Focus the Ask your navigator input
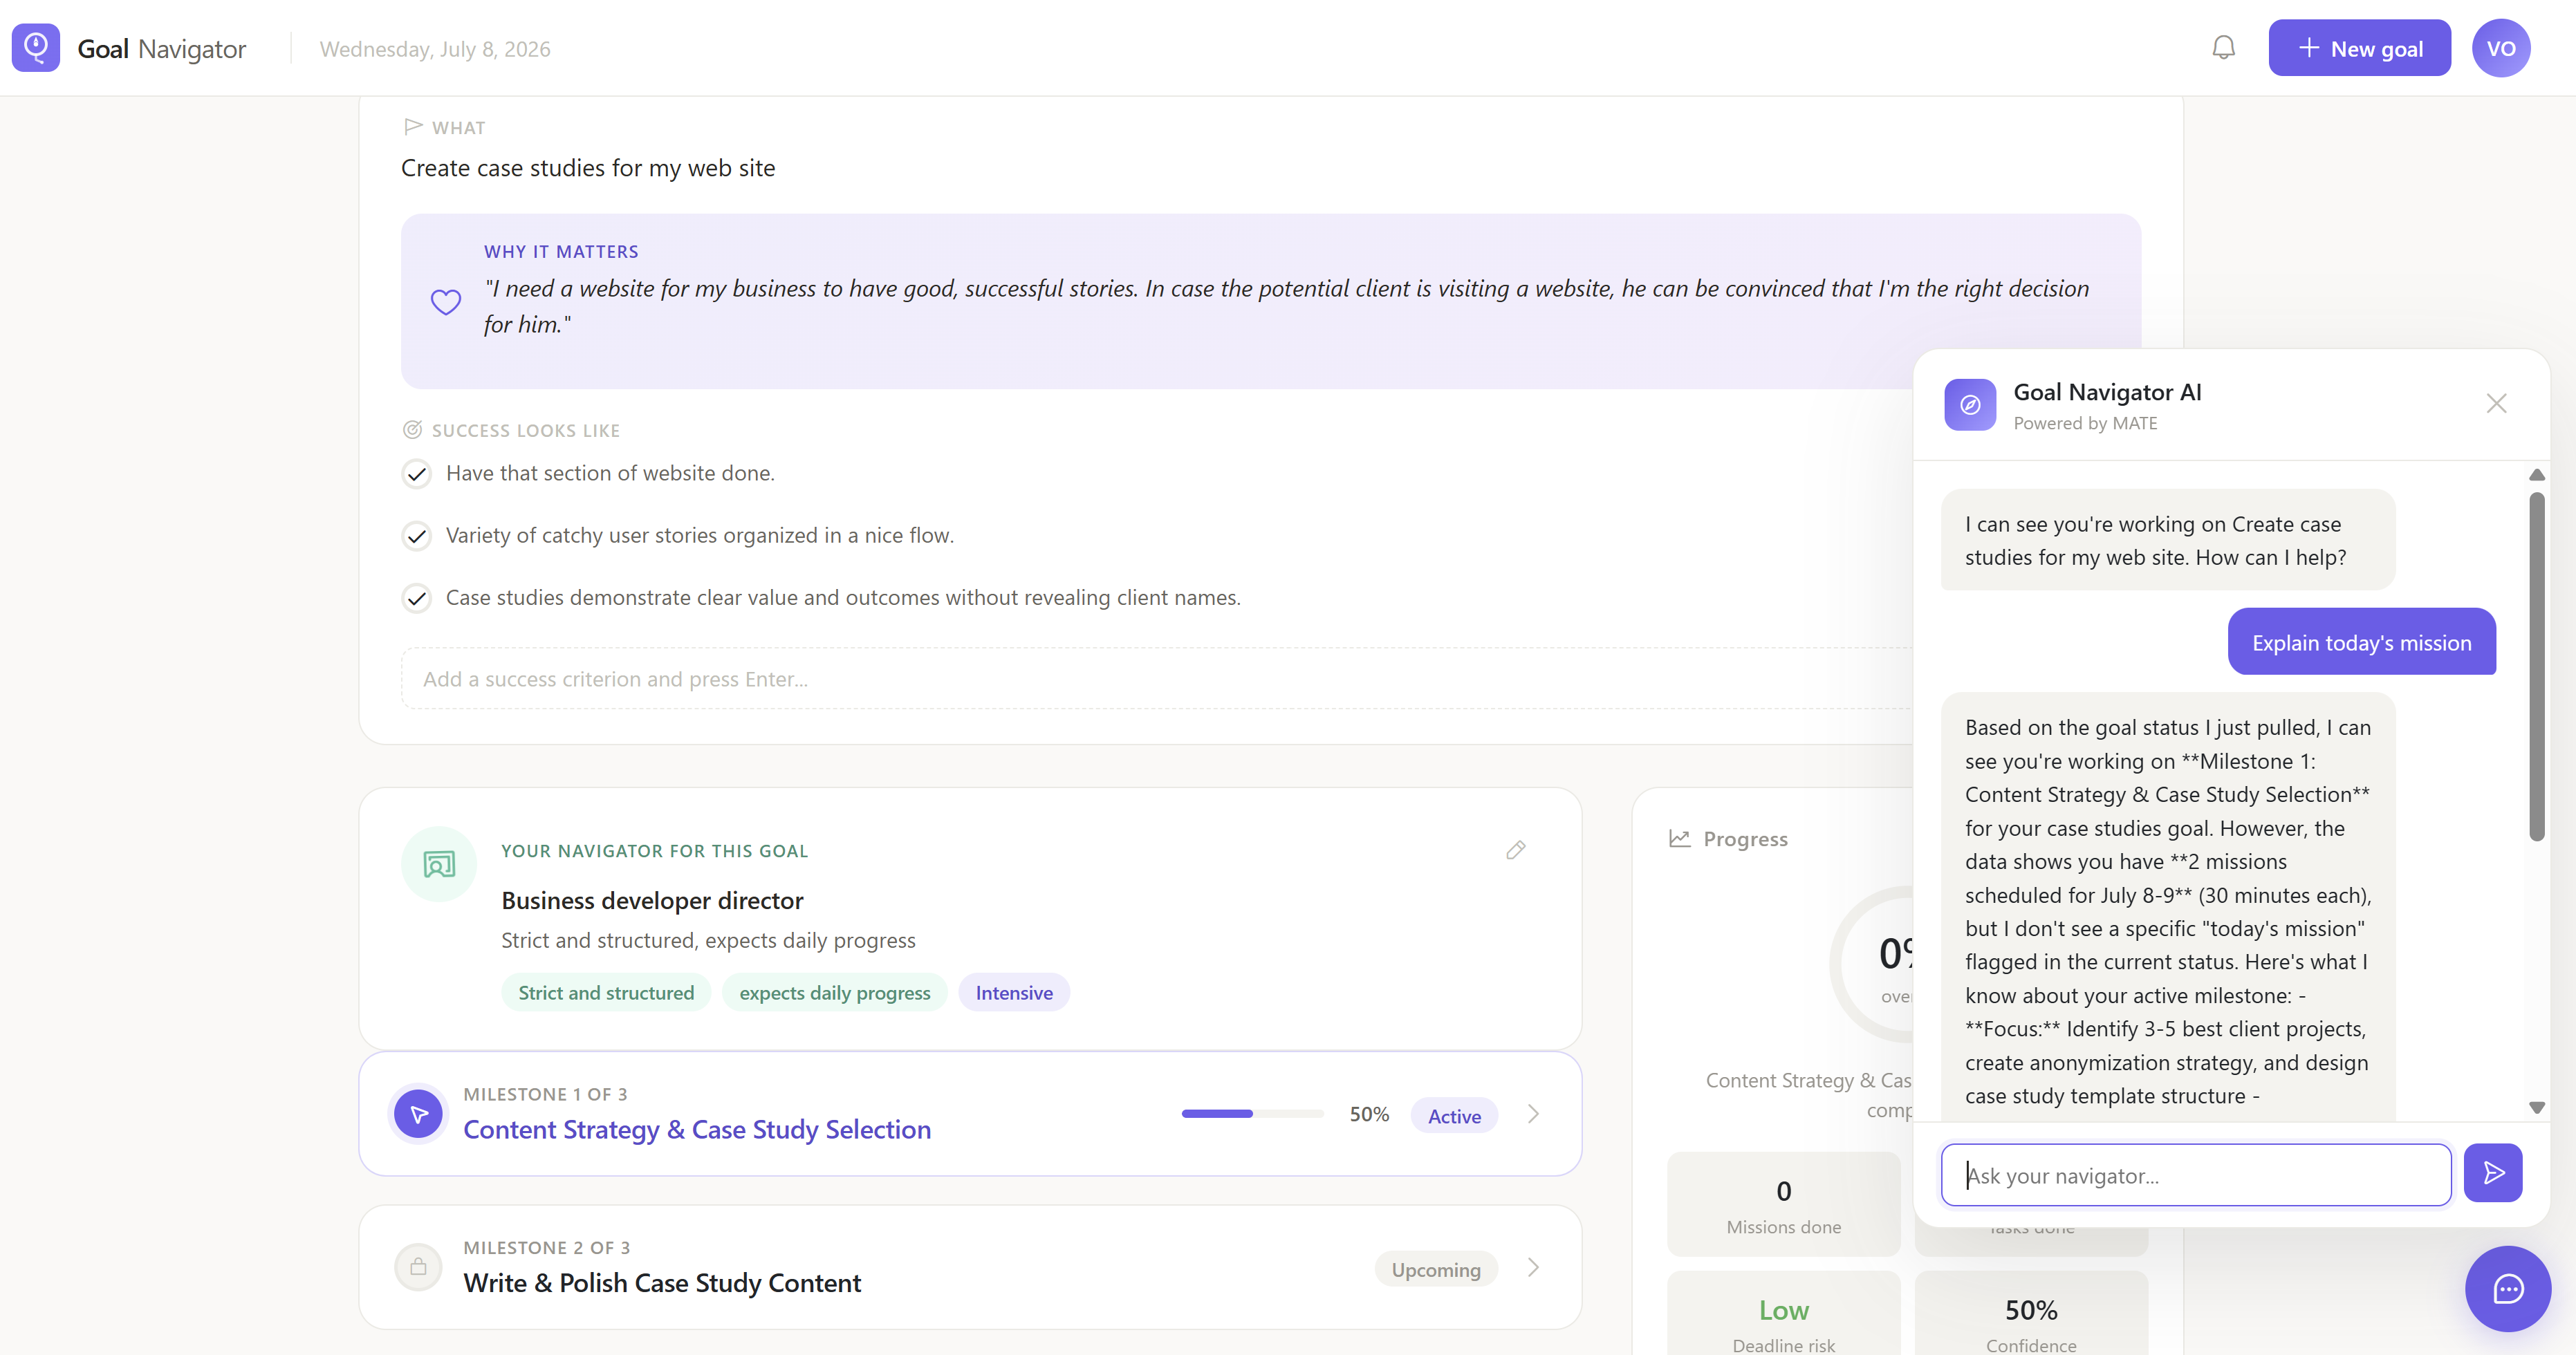Viewport: 2576px width, 1355px height. click(x=2195, y=1175)
